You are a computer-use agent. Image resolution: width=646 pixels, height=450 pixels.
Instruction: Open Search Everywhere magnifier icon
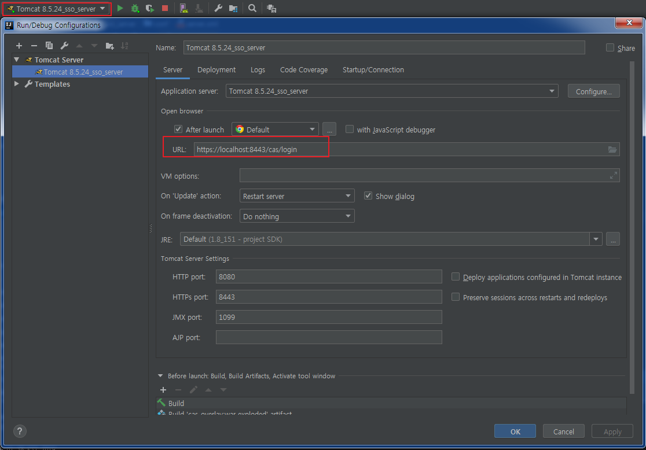coord(252,8)
